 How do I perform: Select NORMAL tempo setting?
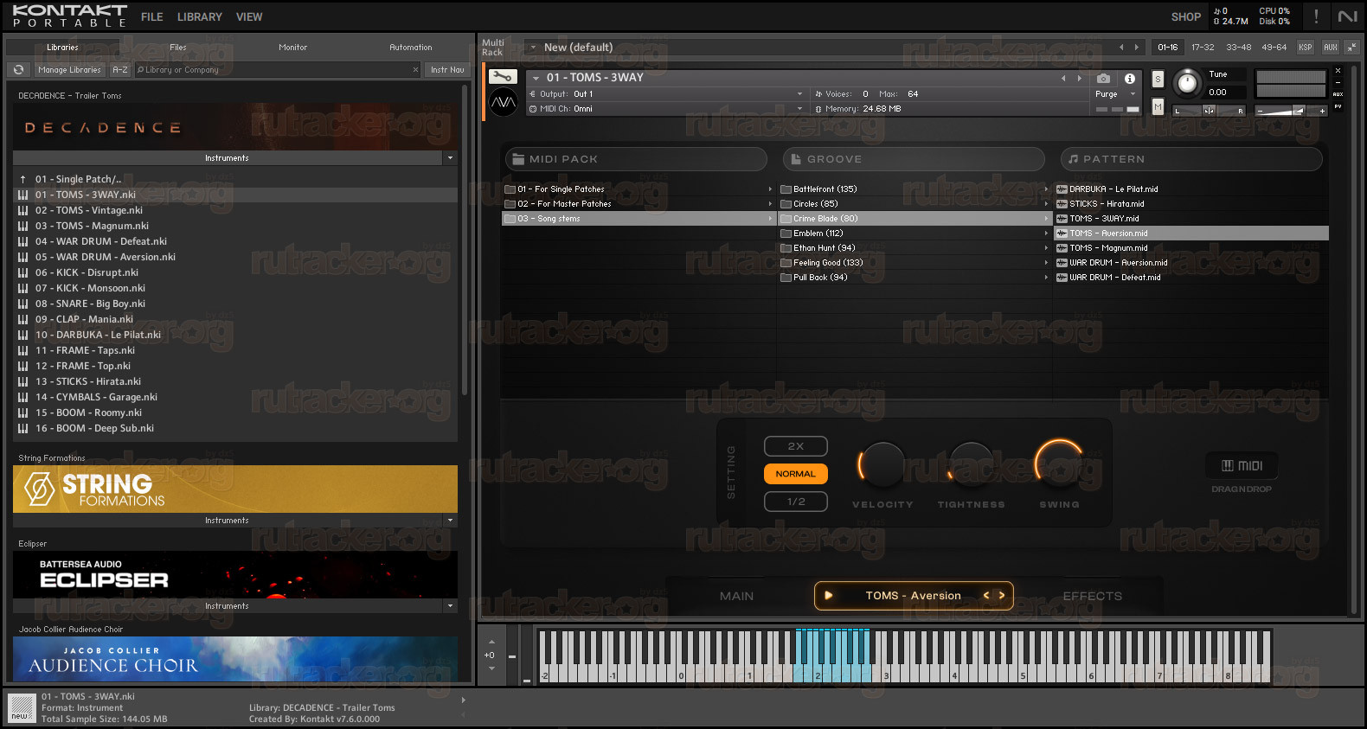point(796,474)
